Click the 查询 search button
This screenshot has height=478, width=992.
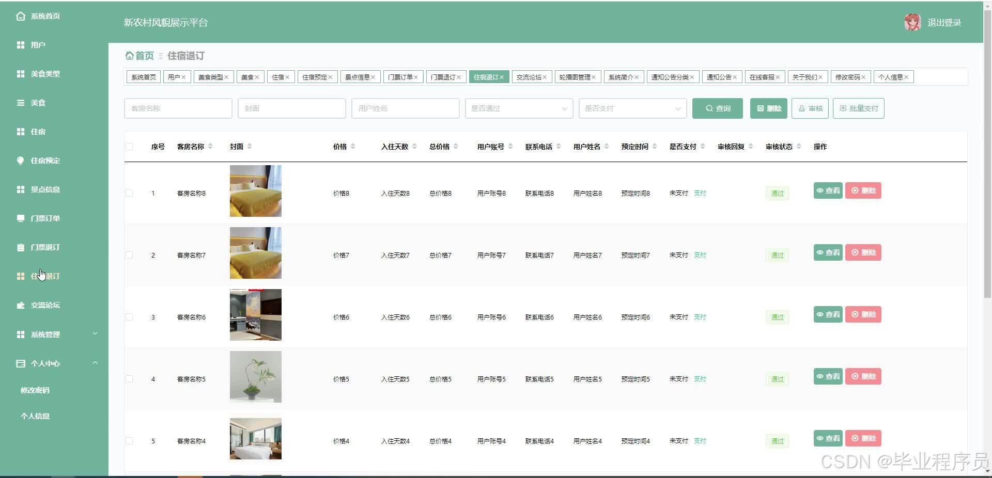coord(718,108)
